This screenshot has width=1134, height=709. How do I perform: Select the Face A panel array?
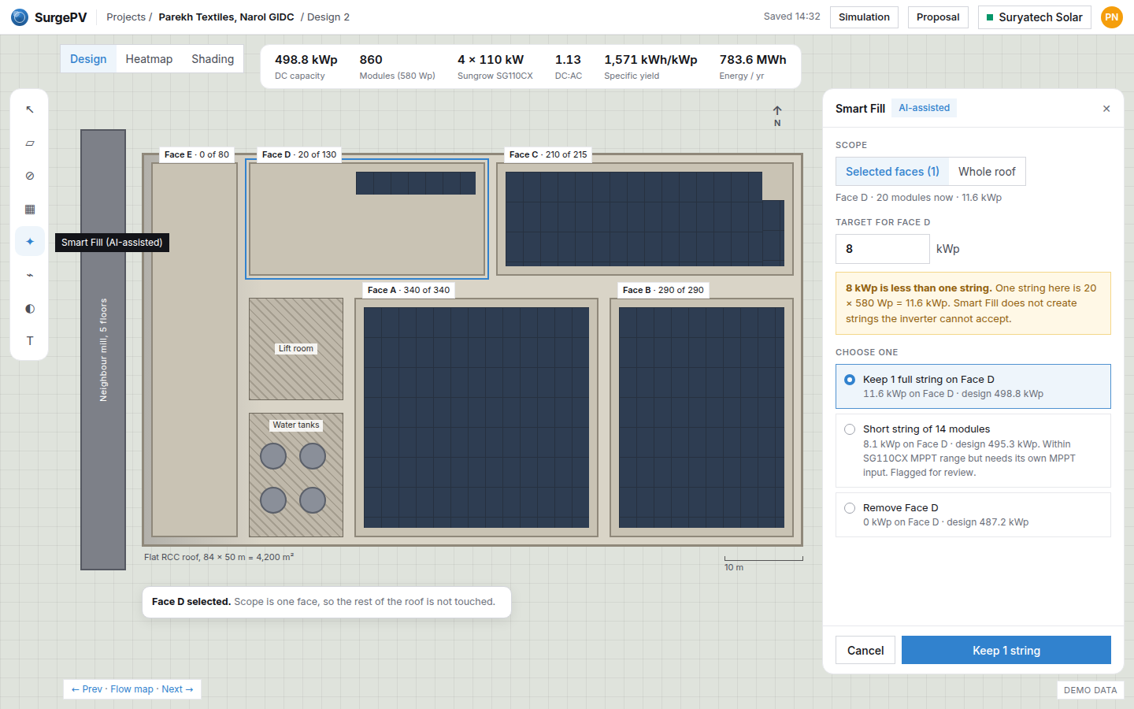pos(476,418)
